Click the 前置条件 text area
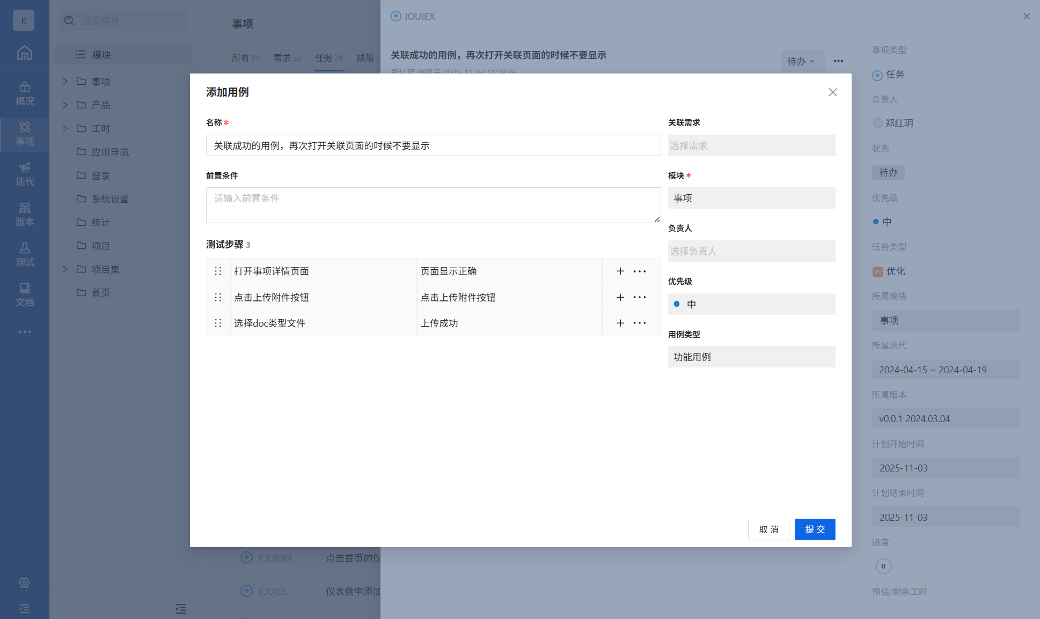1040x619 pixels. 433,205
